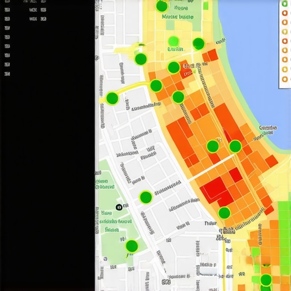The height and width of the screenshot is (291, 291).
Task: Select the green marker at the yellow road's left end
Action: click(x=113, y=98)
